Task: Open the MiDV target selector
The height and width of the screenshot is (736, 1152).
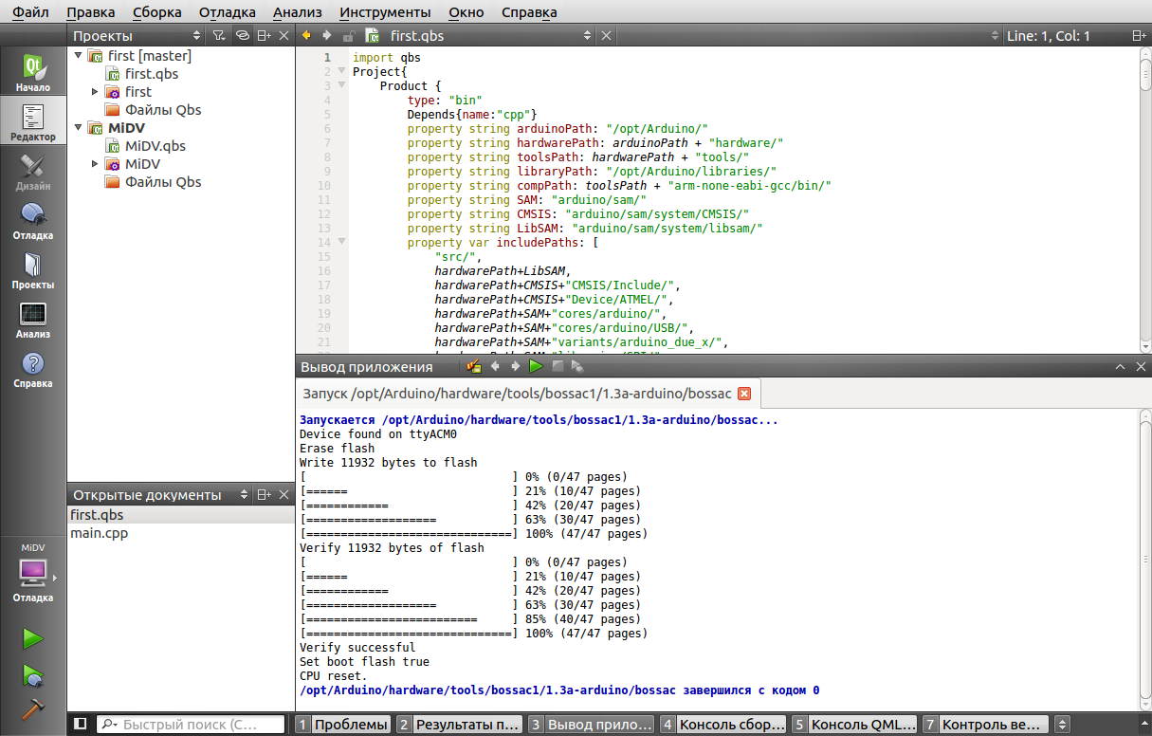Action: [x=33, y=574]
